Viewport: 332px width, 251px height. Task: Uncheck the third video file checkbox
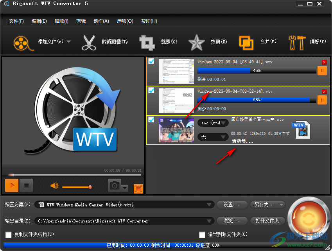(x=151, y=120)
